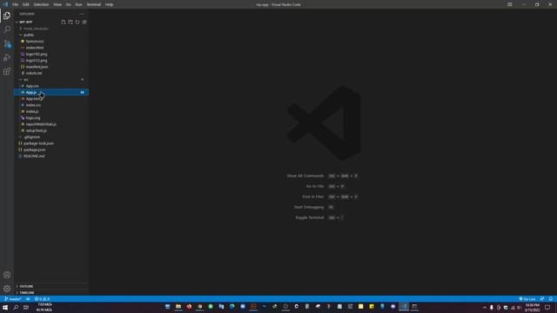Click notifications bell in status bar
Viewport: 557px width, 313px height.
pos(551,299)
